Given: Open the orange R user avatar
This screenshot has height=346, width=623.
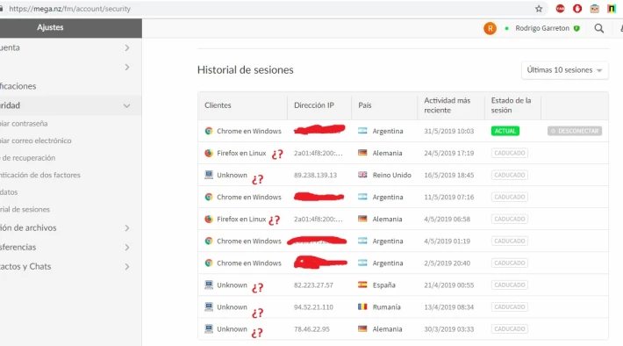Looking at the screenshot, I should click(490, 28).
